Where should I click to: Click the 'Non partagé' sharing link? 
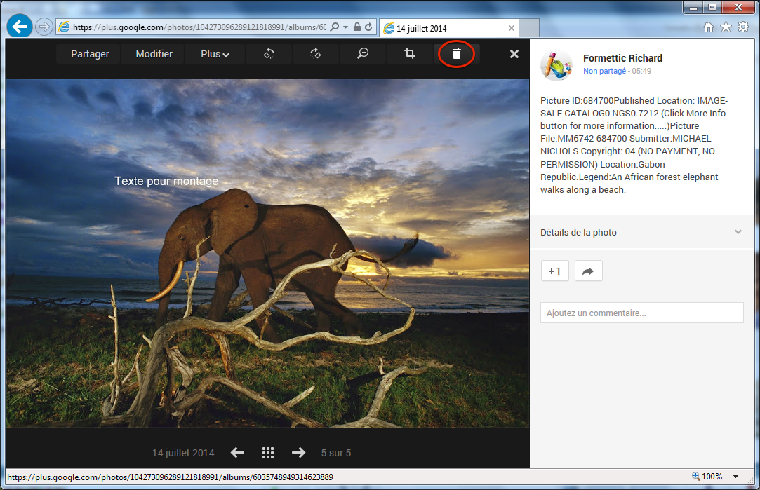(604, 72)
